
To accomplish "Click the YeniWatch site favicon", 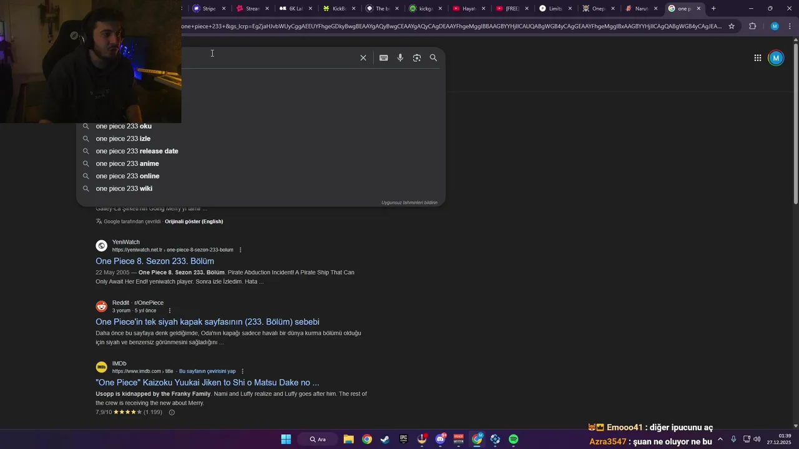I will pos(101,246).
